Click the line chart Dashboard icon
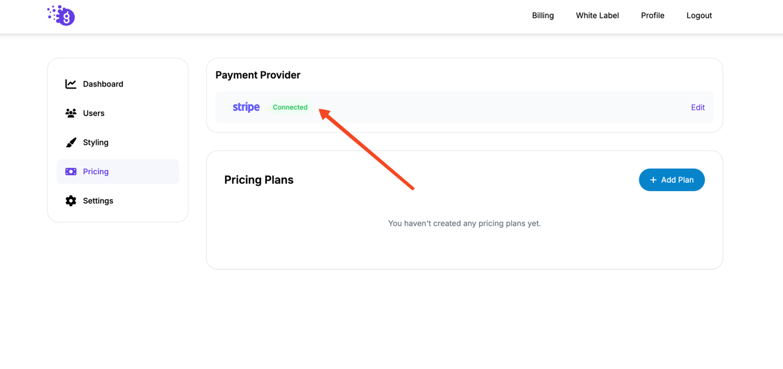Screen dimensions: 783x369 tap(70, 84)
